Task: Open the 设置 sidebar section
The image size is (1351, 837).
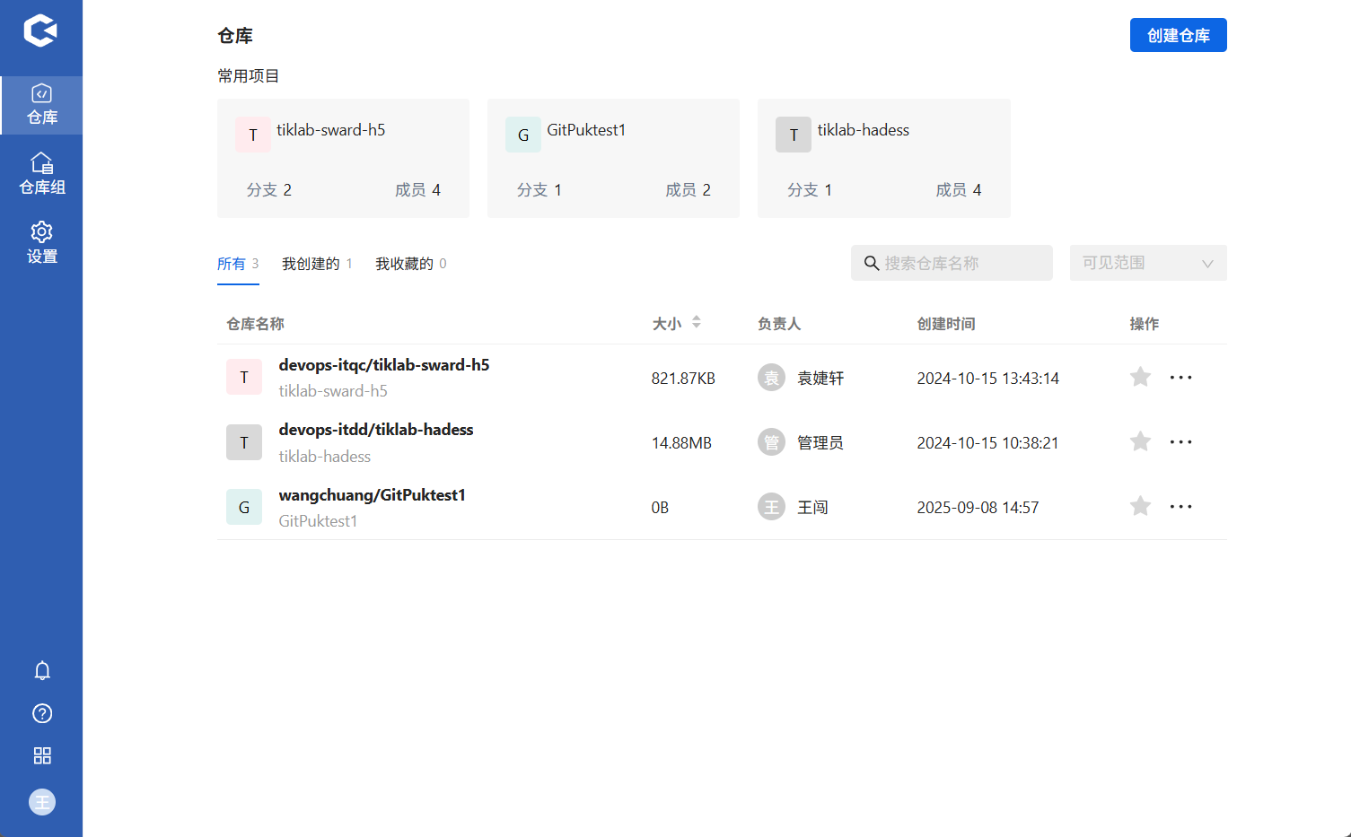Action: 41,243
